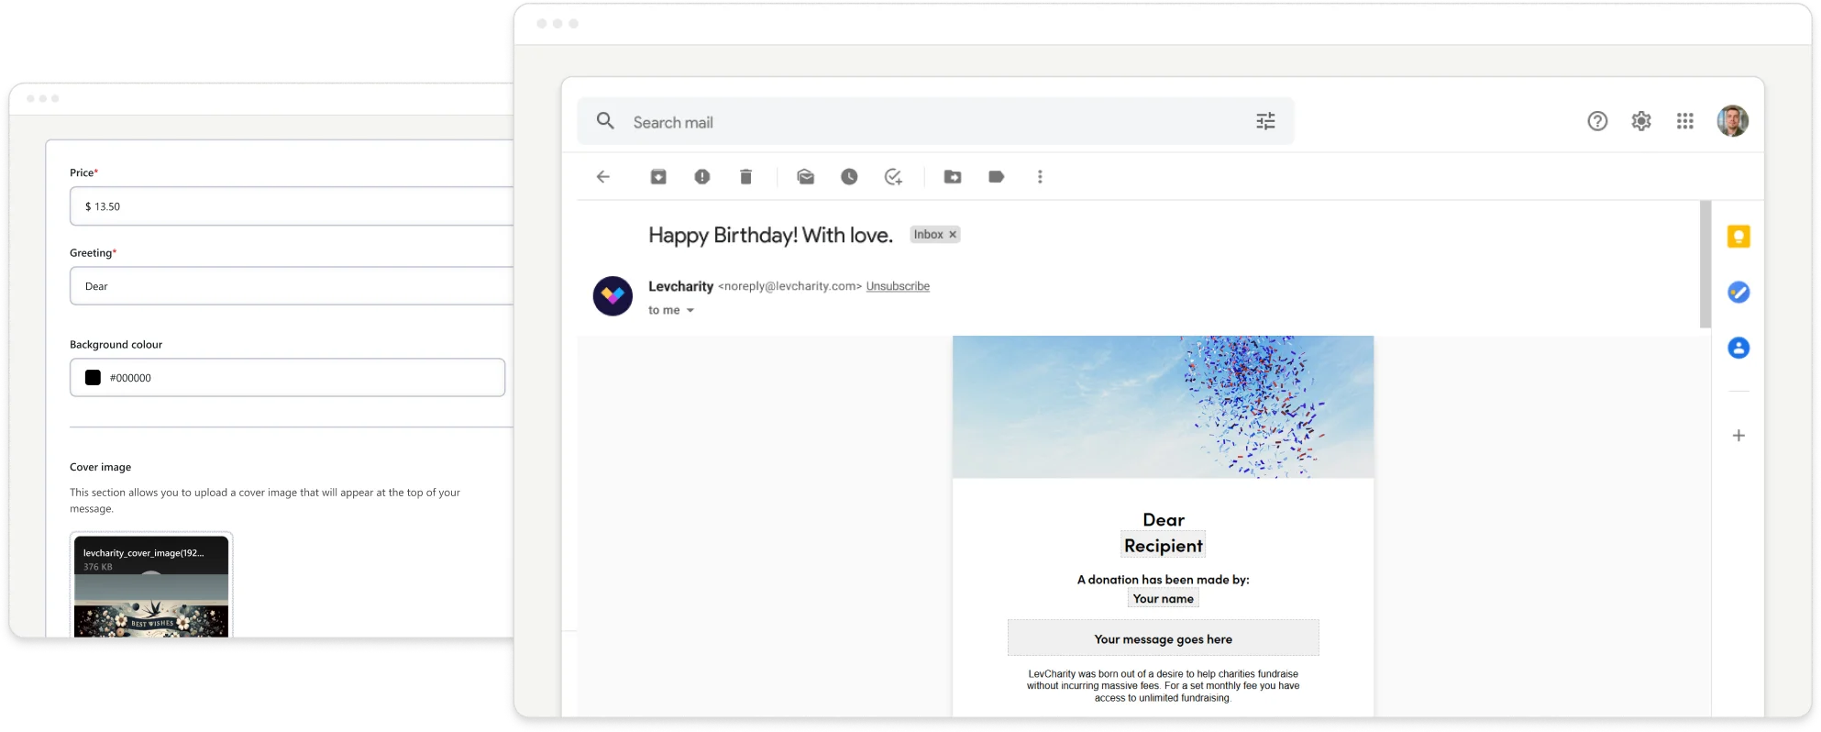Snooze the email with clock icon
The width and height of the screenshot is (1821, 732).
click(849, 177)
